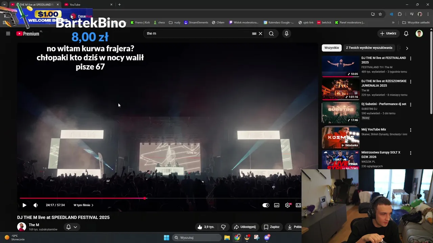Screen dimensions: 433x243
Task: Open options for RZESZOWSKIE JUWENALIA video
Action: coord(411,82)
